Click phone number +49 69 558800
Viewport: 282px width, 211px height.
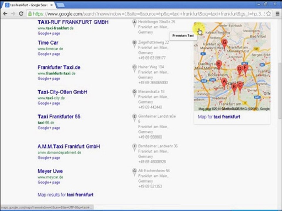coord(150,137)
